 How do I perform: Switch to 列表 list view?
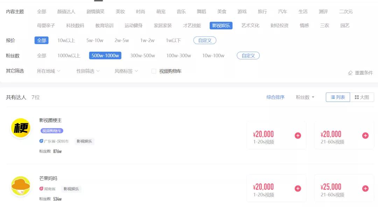338,97
